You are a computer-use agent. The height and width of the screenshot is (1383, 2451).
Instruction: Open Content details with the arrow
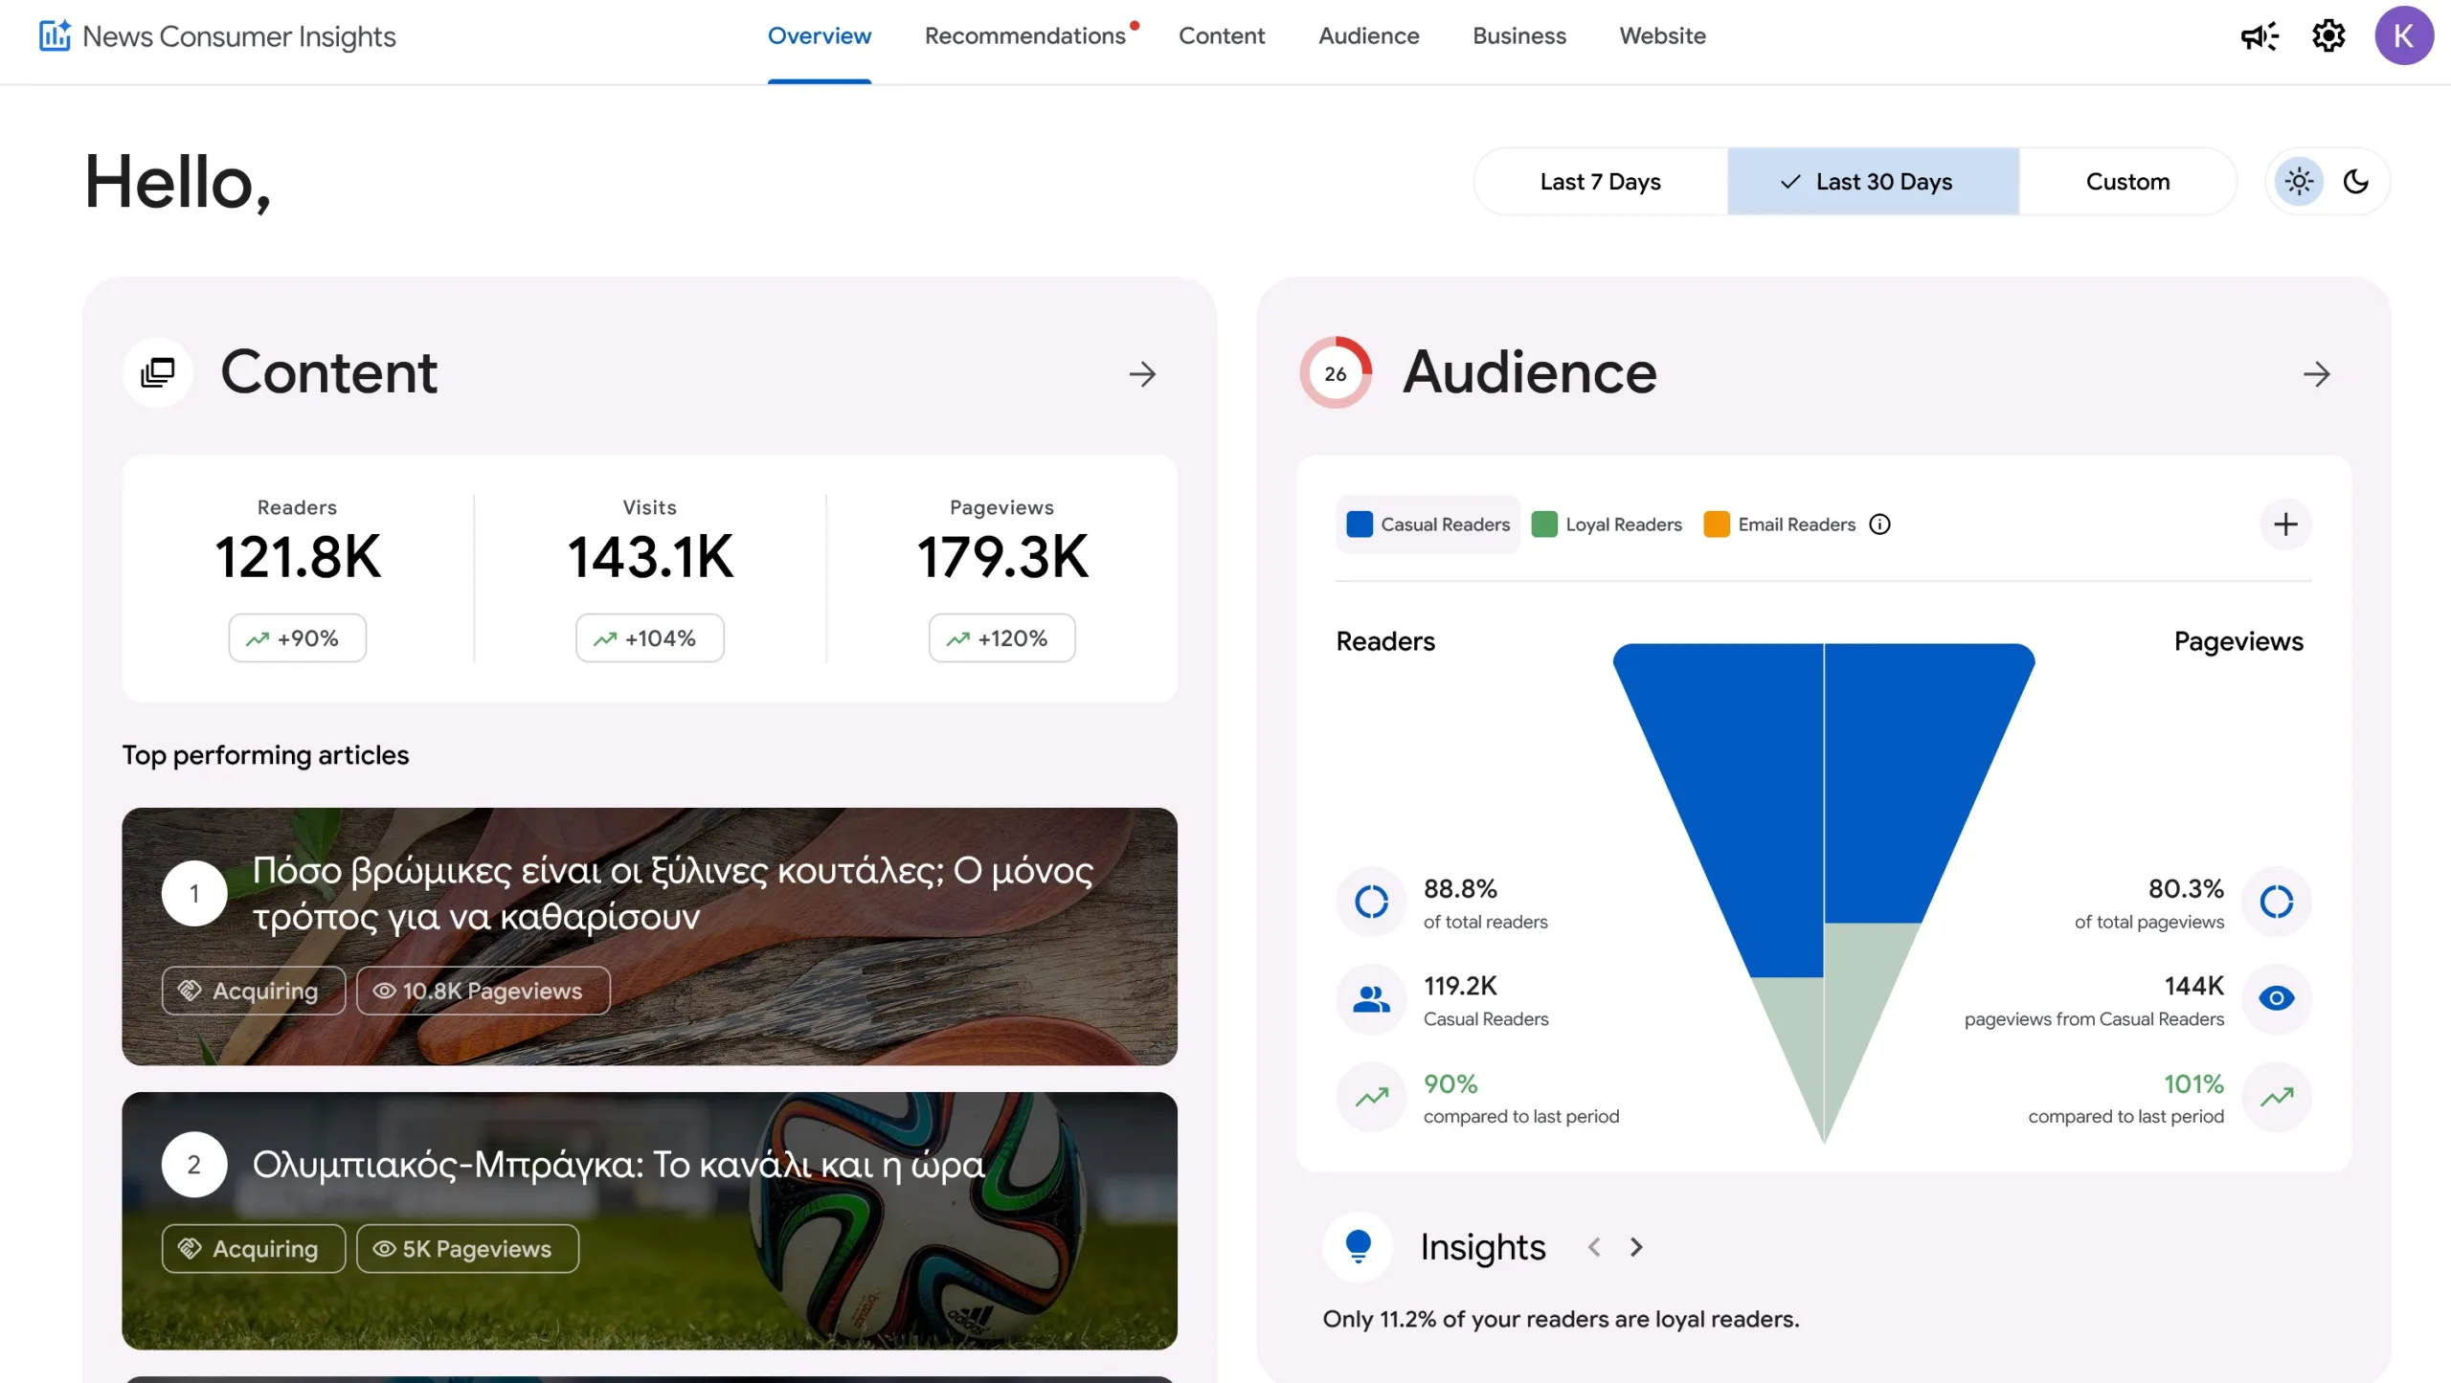click(1141, 374)
